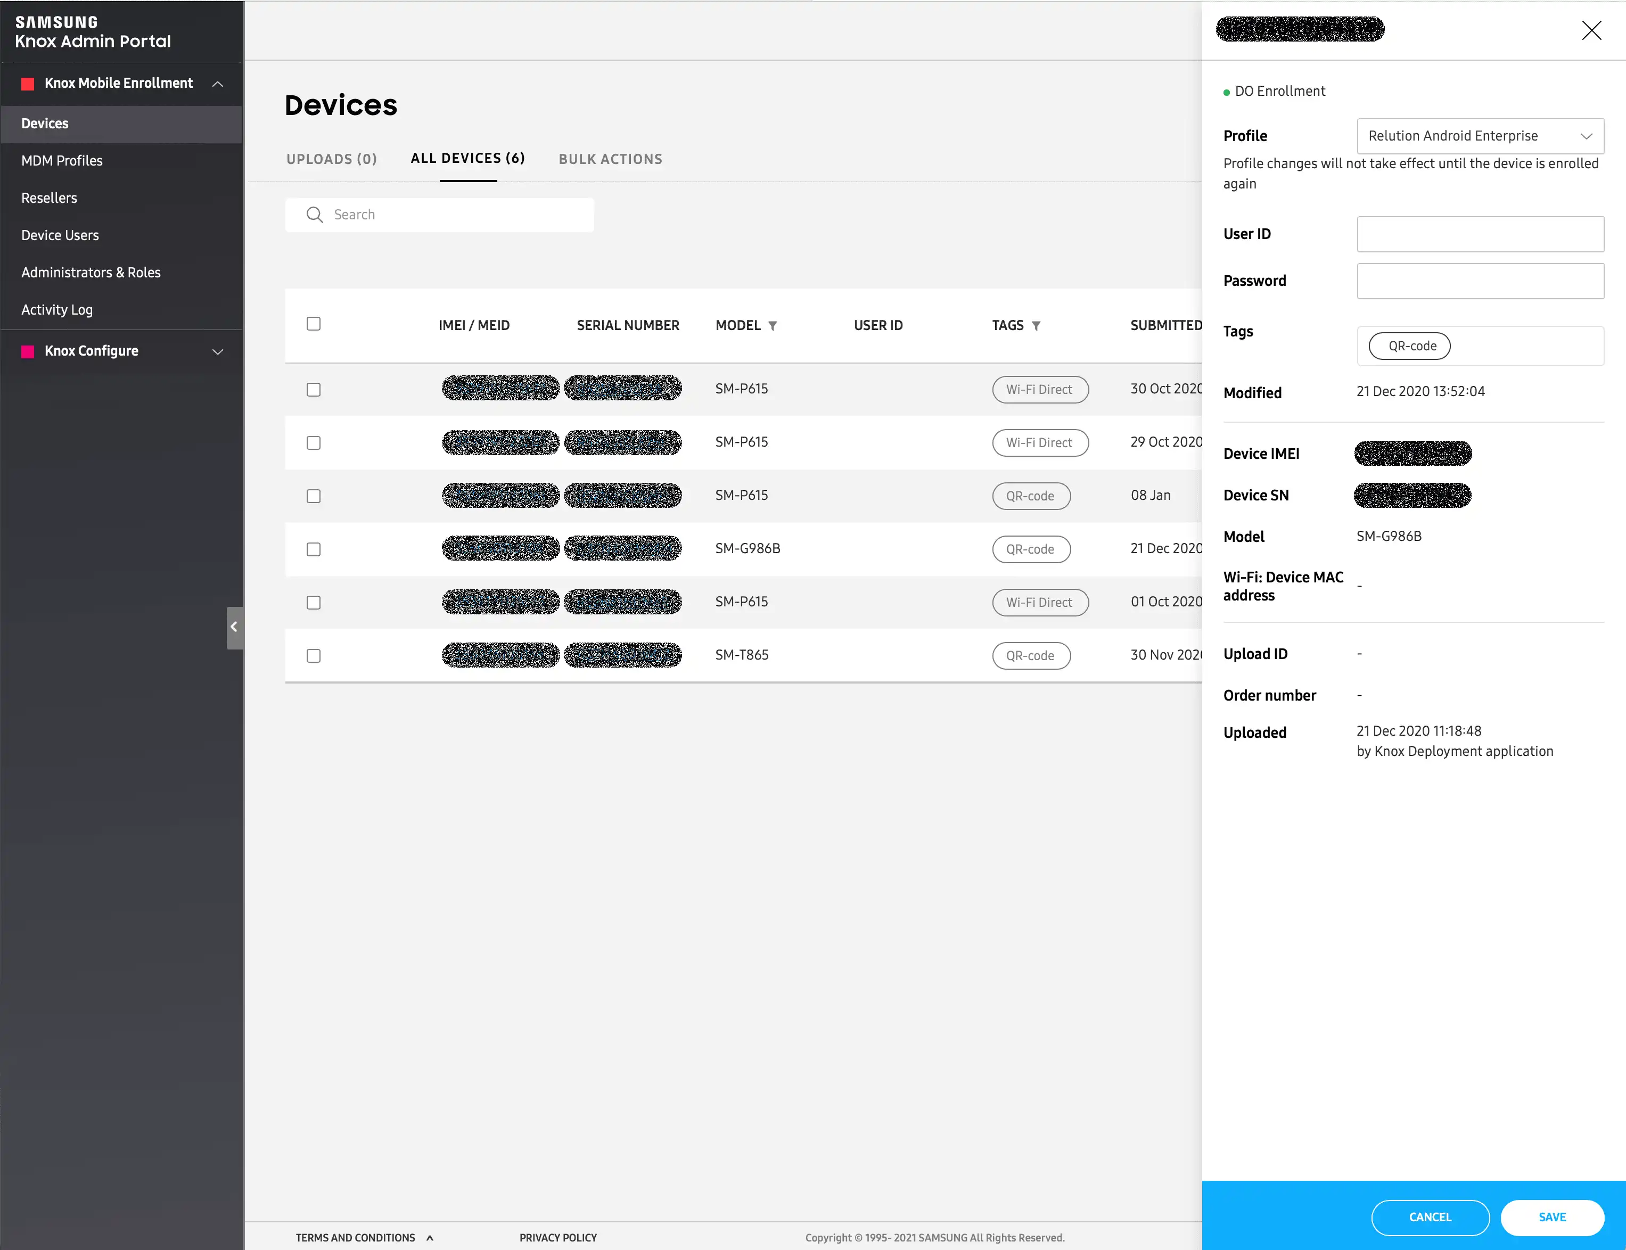Switch to the All Devices (6) tab
The width and height of the screenshot is (1626, 1250).
[x=468, y=159]
